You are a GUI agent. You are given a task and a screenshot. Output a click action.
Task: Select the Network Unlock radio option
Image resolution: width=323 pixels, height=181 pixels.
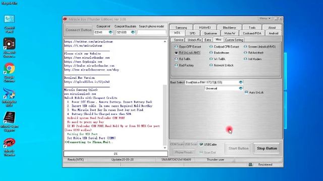tap(221, 65)
